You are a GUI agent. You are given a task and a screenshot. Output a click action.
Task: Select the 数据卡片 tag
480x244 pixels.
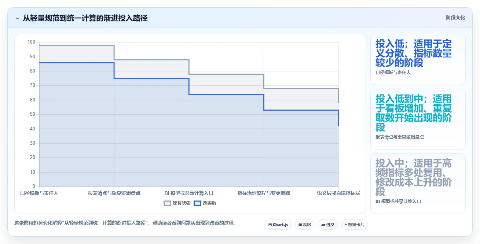pos(354,225)
